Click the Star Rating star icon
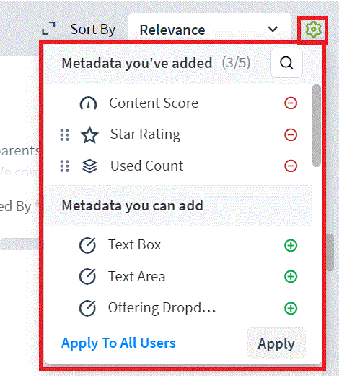Screen dimensions: 339x376 pos(89,134)
